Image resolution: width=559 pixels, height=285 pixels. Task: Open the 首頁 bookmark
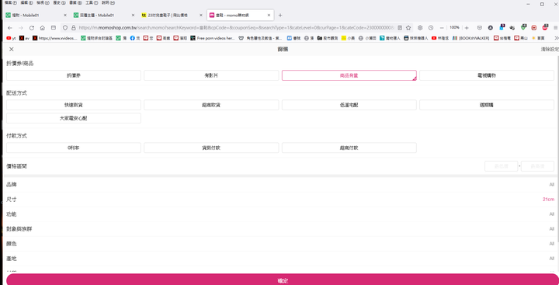[538, 38]
